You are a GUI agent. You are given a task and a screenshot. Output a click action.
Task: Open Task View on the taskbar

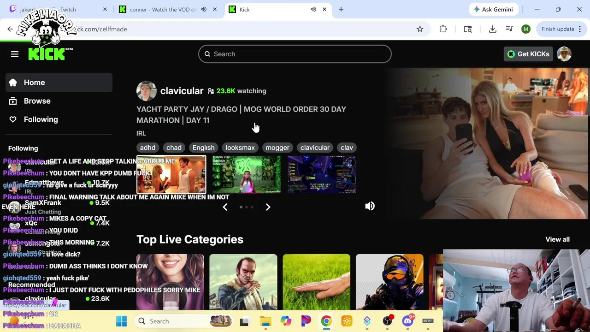[x=244, y=321]
